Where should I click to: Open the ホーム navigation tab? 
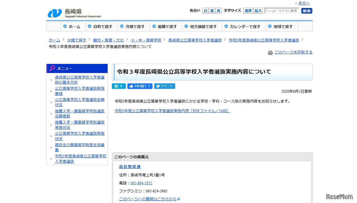click(x=73, y=26)
